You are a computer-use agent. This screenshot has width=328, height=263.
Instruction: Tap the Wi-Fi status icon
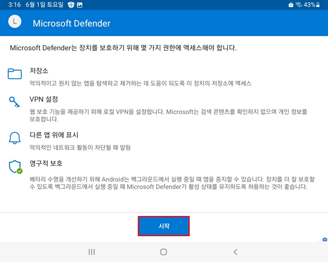(x=298, y=4)
